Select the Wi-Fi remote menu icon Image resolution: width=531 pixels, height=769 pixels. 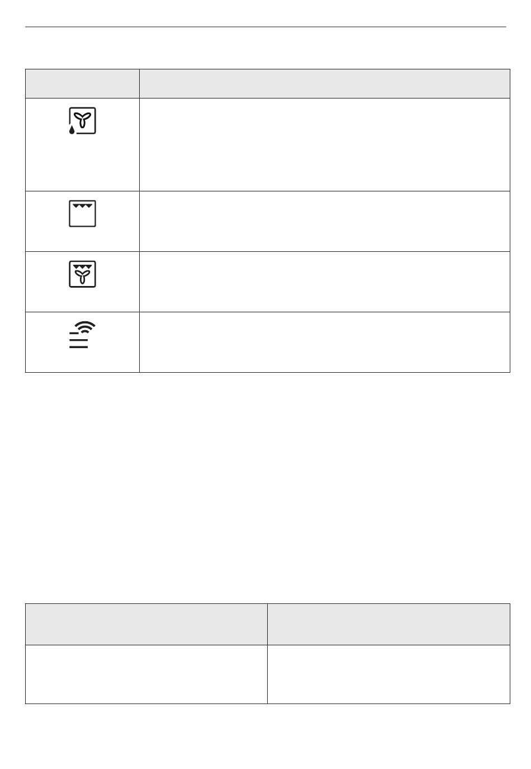[x=82, y=335]
